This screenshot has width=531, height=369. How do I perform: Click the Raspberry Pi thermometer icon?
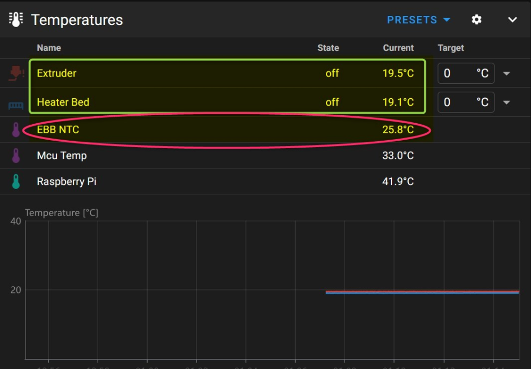click(16, 182)
